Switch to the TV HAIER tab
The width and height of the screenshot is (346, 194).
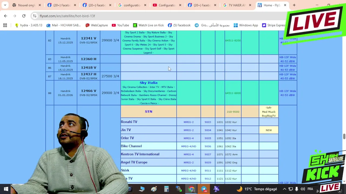tap(237, 5)
